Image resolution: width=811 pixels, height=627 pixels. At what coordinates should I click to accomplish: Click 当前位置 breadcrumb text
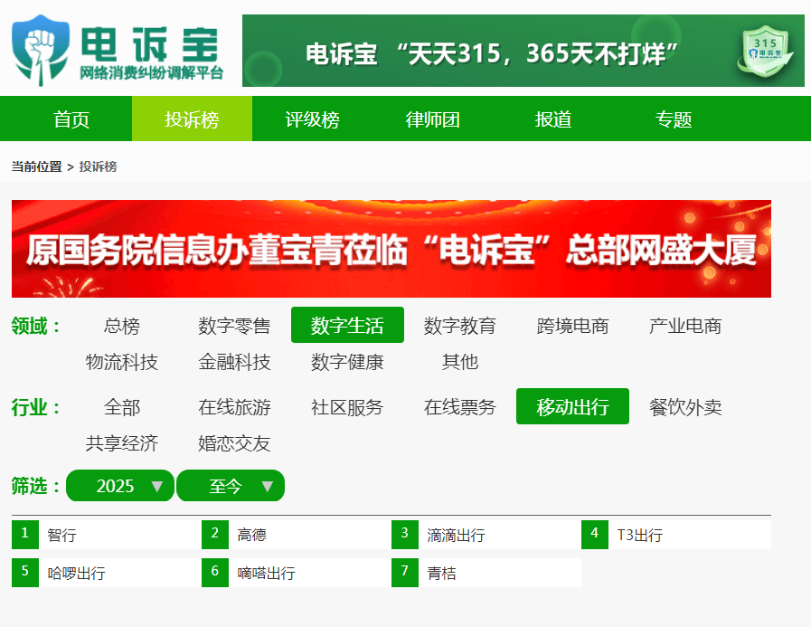pos(36,166)
